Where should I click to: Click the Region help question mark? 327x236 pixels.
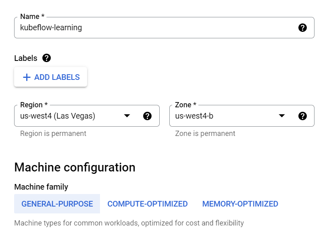point(148,116)
